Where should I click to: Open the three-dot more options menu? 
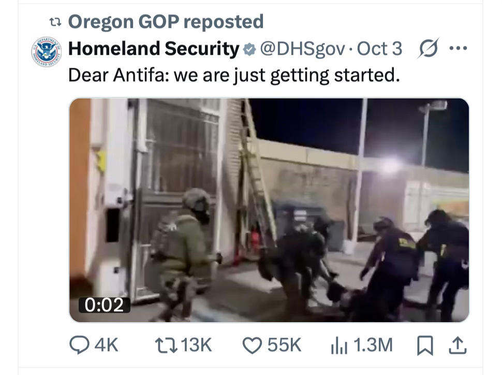pos(458,48)
